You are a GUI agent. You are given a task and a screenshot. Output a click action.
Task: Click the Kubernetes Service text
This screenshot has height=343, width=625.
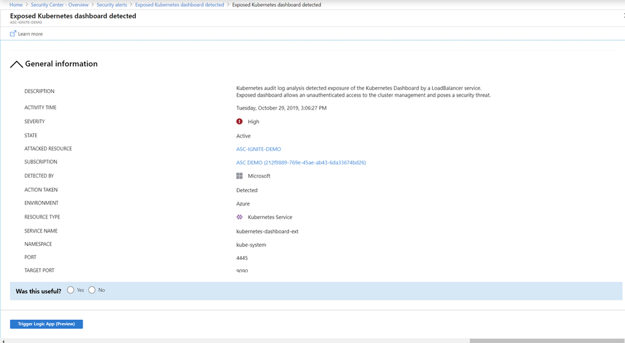pyautogui.click(x=270, y=217)
